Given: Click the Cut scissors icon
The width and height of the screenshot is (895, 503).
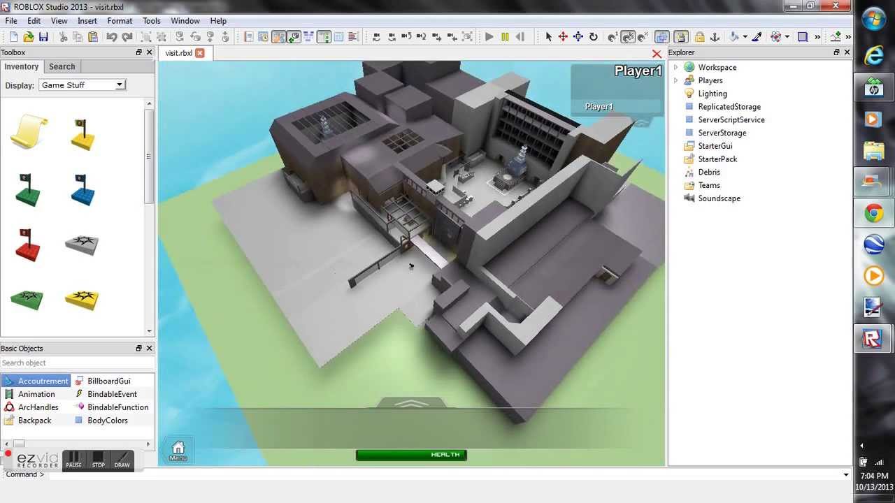Looking at the screenshot, I should pyautogui.click(x=63, y=37).
